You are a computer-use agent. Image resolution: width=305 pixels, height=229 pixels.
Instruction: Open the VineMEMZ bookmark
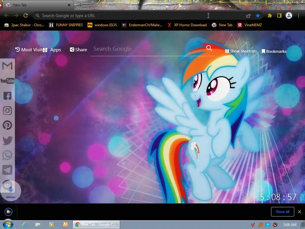(x=250, y=25)
